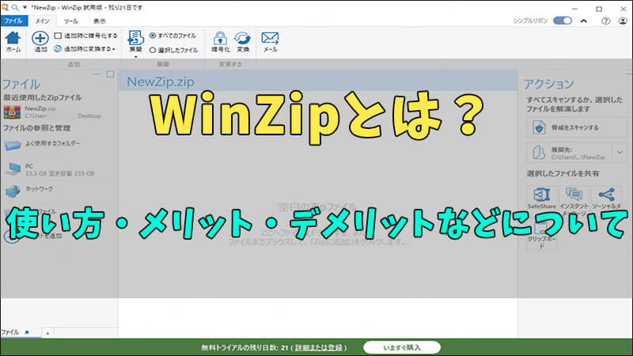
Task: Switch to View (表示) ribbon tab
Action: point(100,21)
